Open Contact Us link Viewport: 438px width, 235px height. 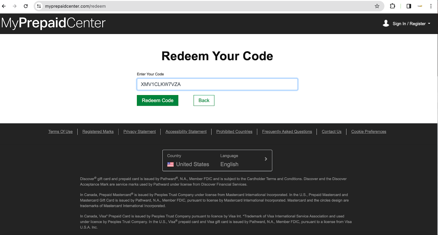[x=332, y=132]
